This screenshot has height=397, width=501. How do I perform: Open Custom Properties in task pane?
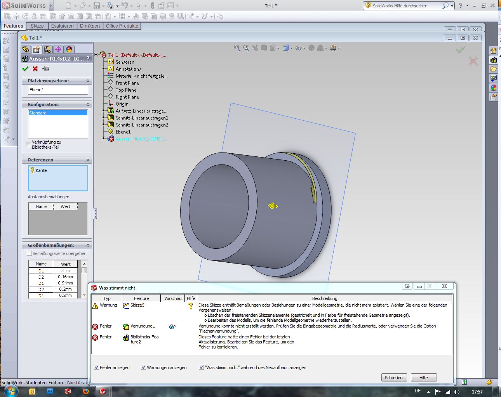[x=493, y=97]
